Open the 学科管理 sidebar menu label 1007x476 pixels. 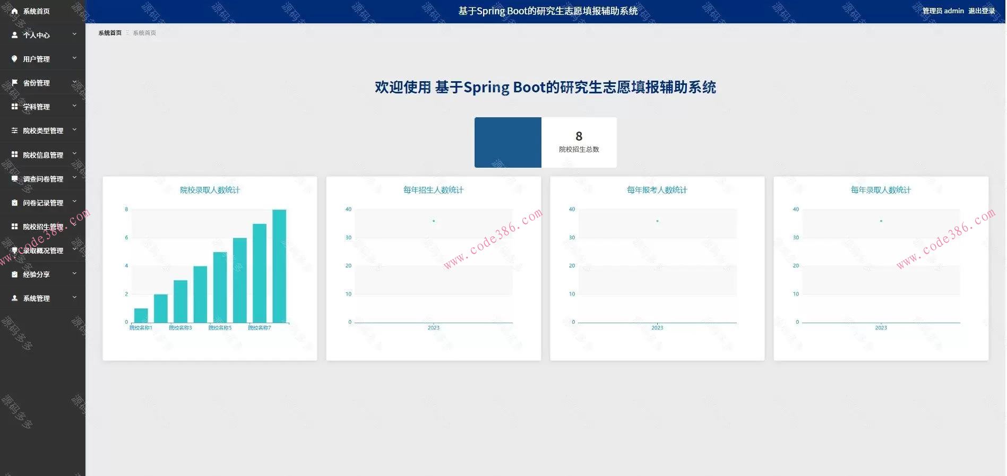(36, 107)
